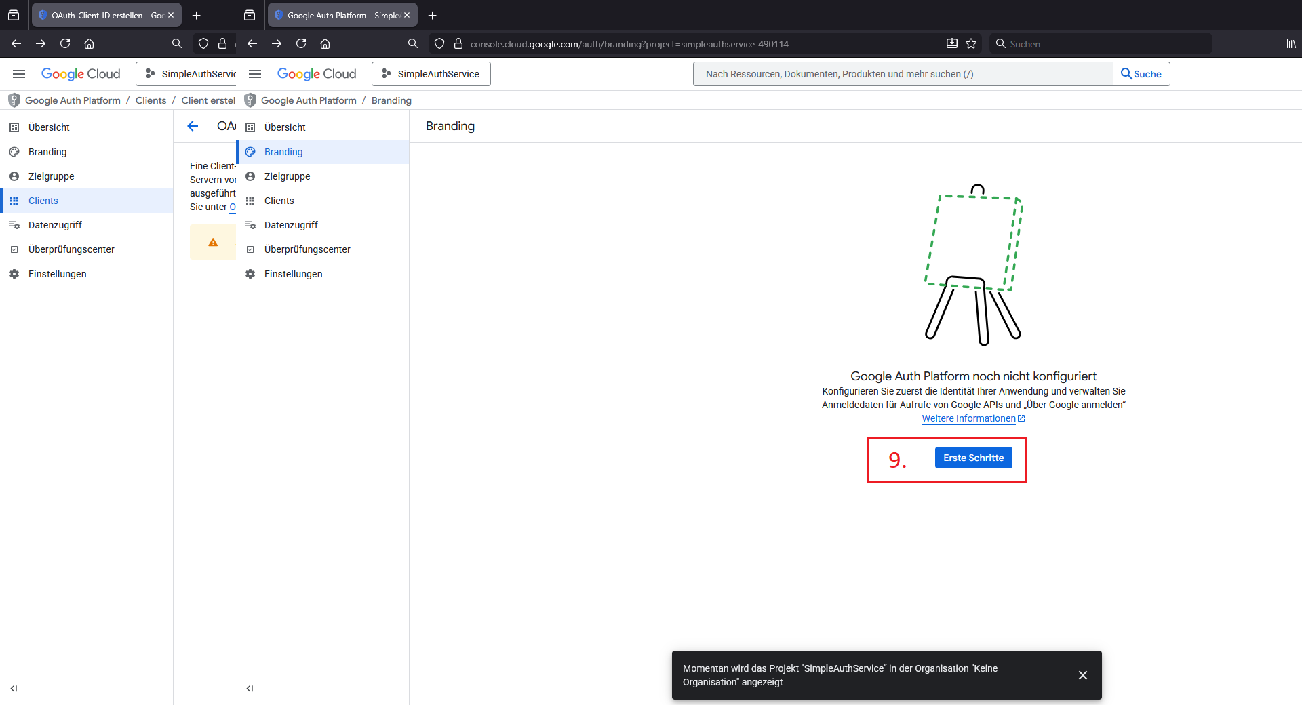The height and width of the screenshot is (705, 1302).
Task: Click home button in right browser window
Action: coord(325,43)
